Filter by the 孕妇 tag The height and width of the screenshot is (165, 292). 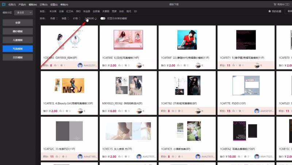click(78, 11)
